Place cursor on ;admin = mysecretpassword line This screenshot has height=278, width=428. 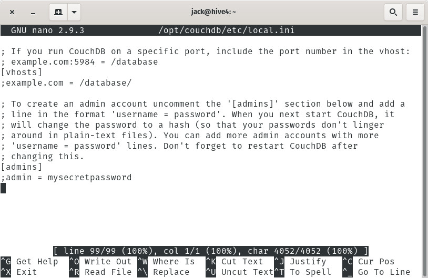pos(66,178)
